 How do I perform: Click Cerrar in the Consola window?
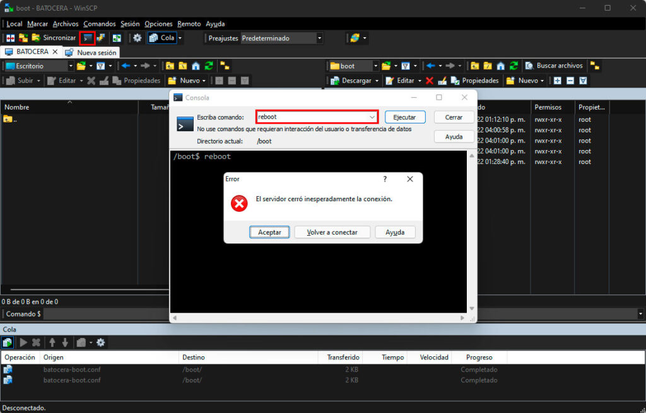(x=454, y=117)
